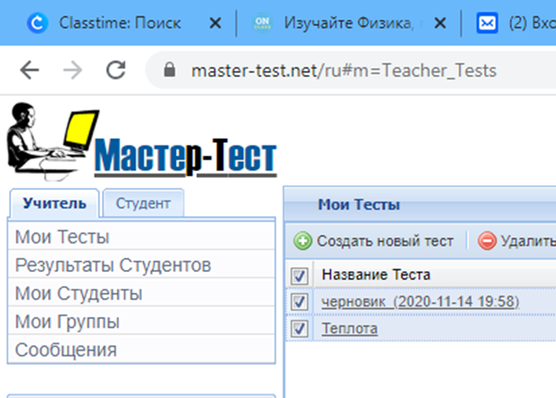Switch to the Студент tab

tap(143, 204)
